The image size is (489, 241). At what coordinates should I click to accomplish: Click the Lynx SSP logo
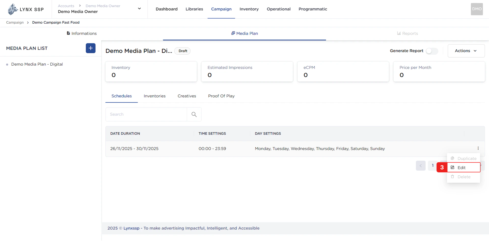[x=25, y=9]
